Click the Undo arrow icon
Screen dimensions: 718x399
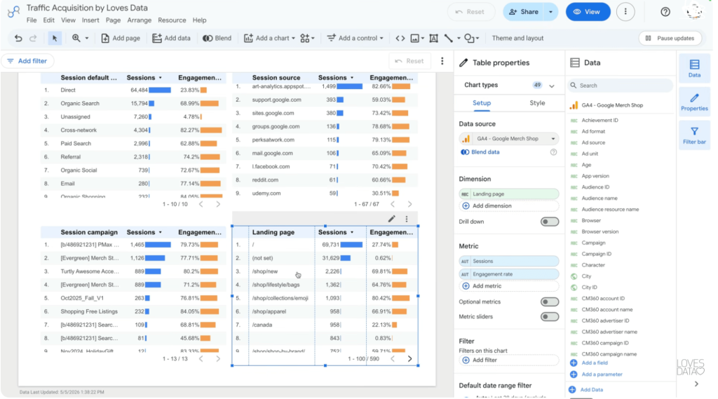pyautogui.click(x=18, y=38)
